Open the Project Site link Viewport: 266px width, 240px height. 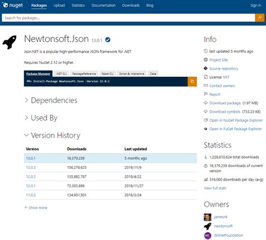pos(218,60)
